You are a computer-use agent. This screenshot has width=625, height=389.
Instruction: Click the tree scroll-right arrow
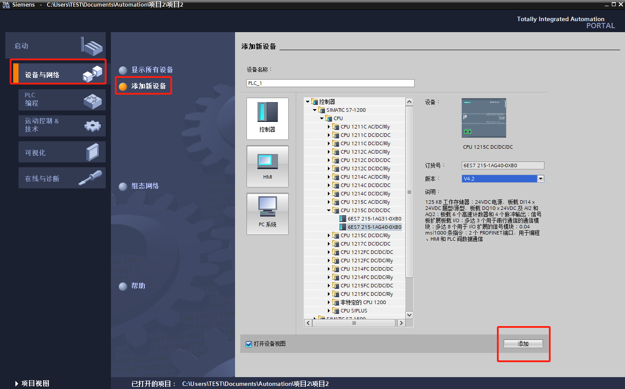(x=401, y=323)
